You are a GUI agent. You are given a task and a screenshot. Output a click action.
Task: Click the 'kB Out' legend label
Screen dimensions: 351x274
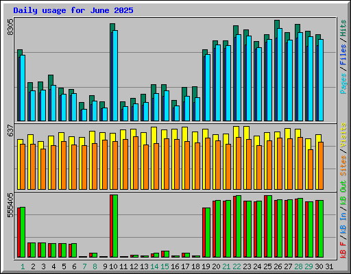click(x=343, y=192)
